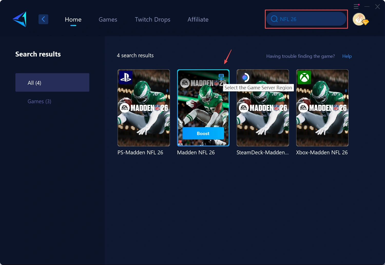Switch to the Affiliate tab
Viewport: 385px width, 265px height.
tap(198, 19)
